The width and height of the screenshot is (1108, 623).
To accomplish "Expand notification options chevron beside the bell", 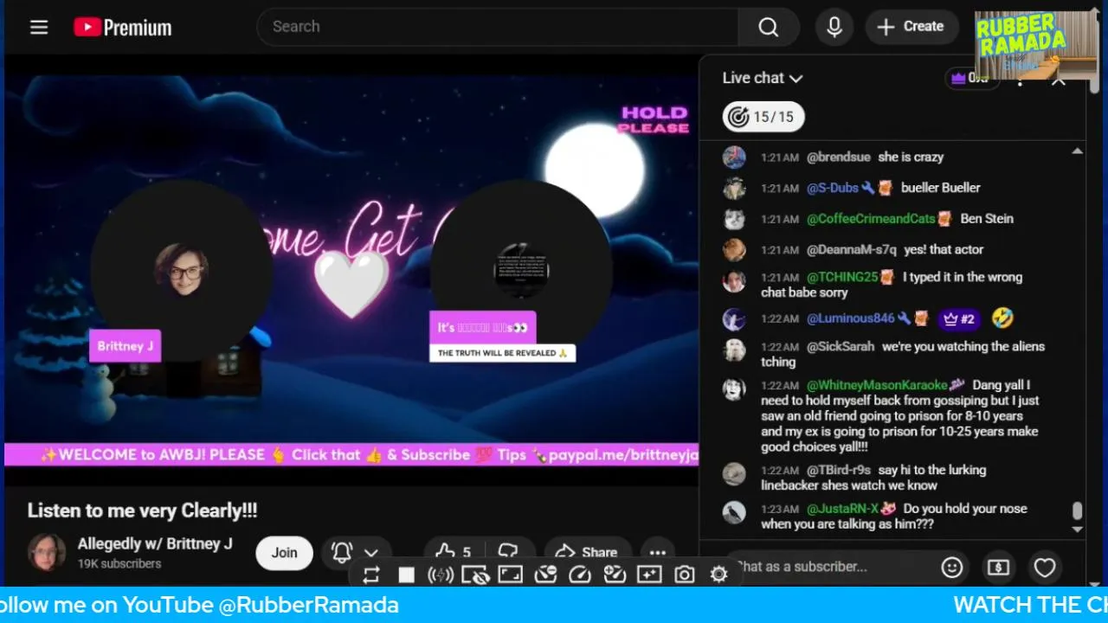I will pyautogui.click(x=371, y=553).
